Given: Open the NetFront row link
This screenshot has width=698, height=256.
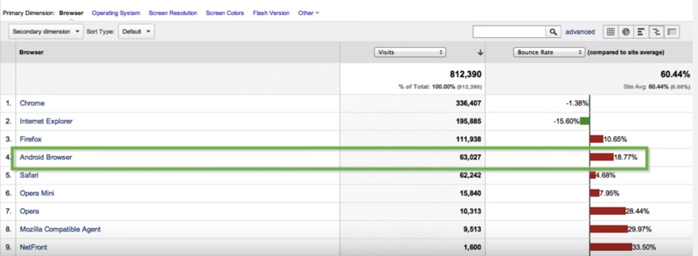Looking at the screenshot, I should click(x=33, y=247).
